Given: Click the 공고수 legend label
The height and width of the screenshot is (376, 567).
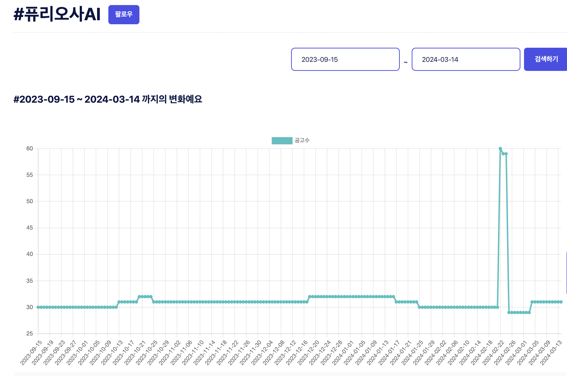Looking at the screenshot, I should 302,141.
